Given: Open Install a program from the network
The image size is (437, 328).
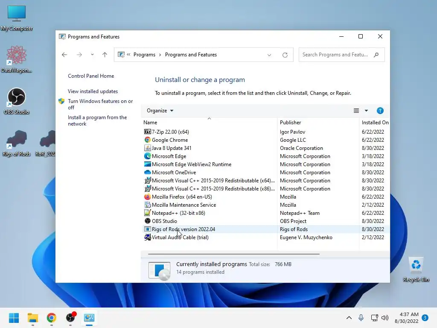Looking at the screenshot, I should coord(97,120).
